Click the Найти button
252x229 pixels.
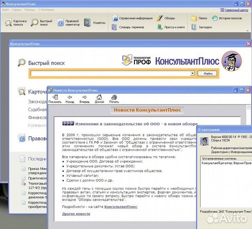(207, 73)
